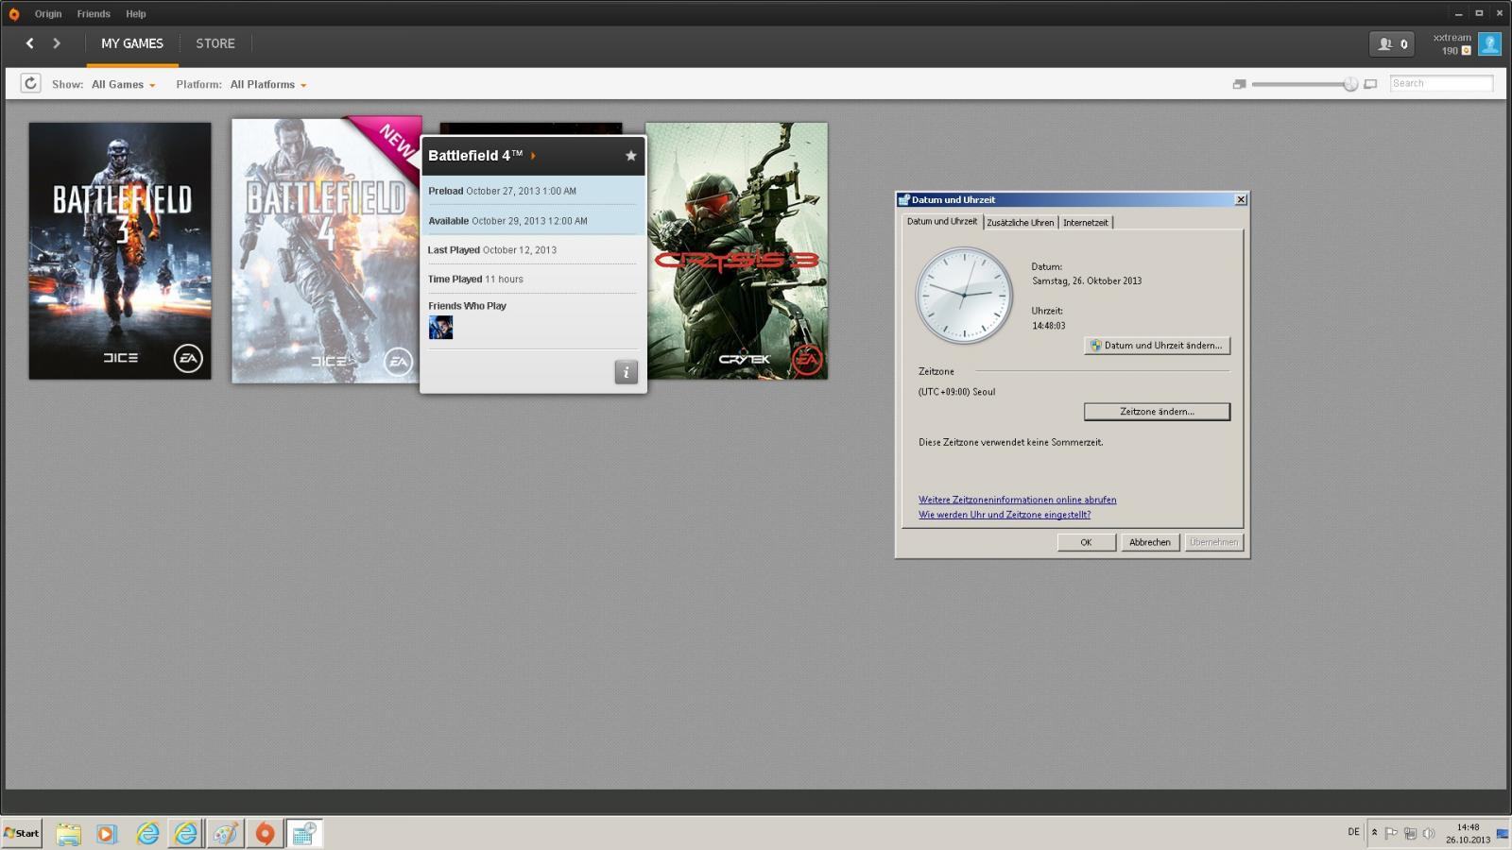Switch to Origin via taskbar icon
This screenshot has width=1512, height=850.
[x=266, y=833]
